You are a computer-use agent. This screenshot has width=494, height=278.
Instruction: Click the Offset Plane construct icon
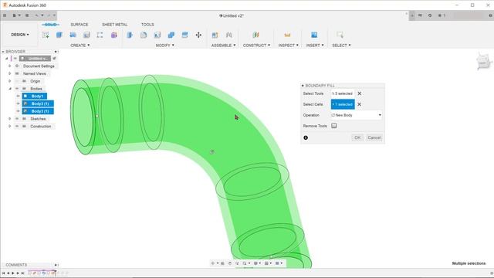[255, 35]
